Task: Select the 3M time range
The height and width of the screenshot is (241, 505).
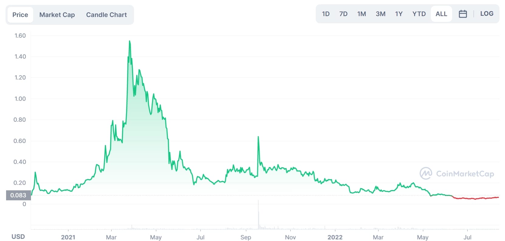Action: [380, 14]
